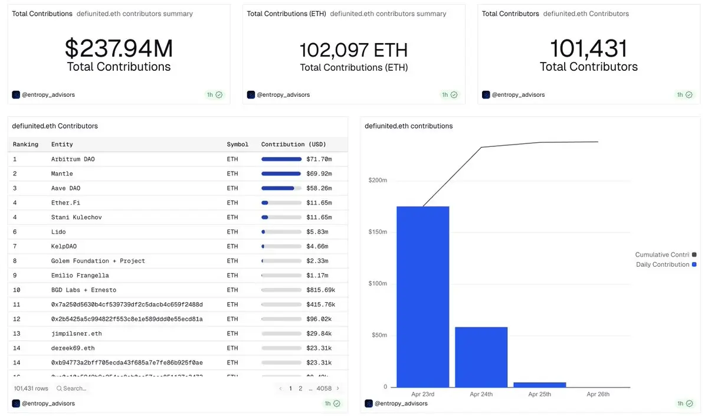Screen dimensions: 708x416
Task: Click the check icon below the contributions chart
Action: [689, 404]
